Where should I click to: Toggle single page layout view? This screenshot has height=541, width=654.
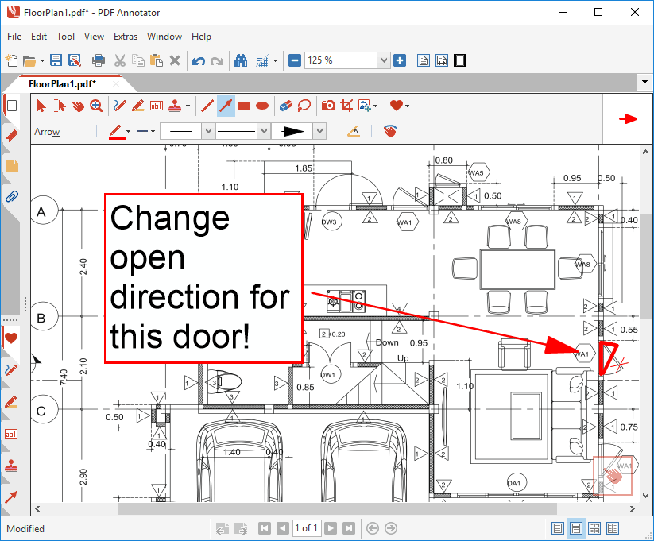(x=558, y=528)
